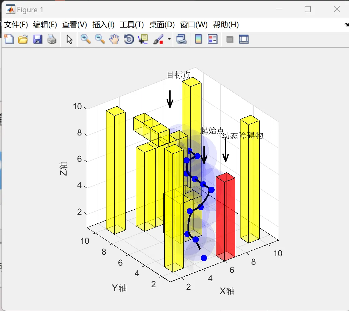Open the brush color dropdown arrow
The width and height of the screenshot is (349, 311).
coord(169,39)
